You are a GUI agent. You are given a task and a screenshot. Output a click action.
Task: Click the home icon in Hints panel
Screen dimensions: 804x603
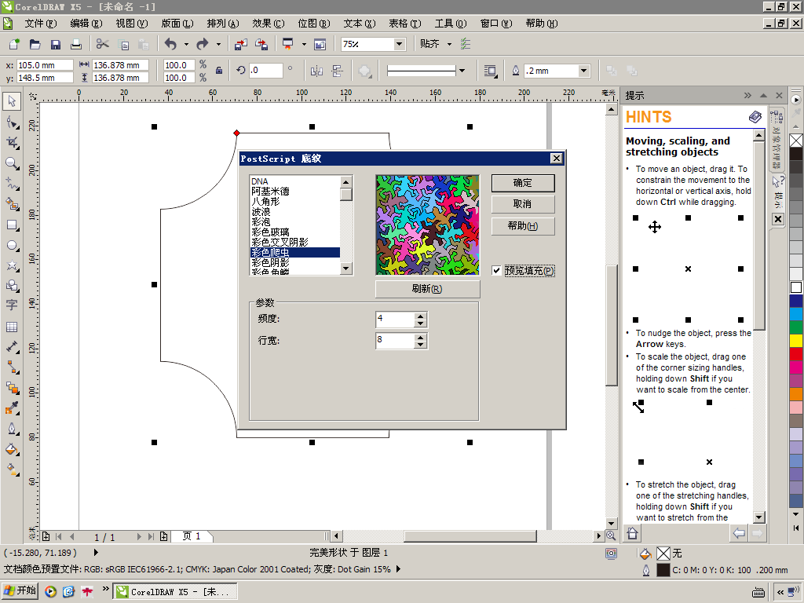(x=632, y=533)
